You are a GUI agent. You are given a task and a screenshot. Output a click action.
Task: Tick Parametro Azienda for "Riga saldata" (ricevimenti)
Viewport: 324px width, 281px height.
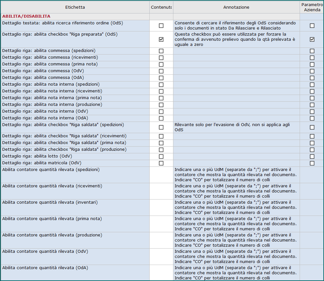point(312,136)
